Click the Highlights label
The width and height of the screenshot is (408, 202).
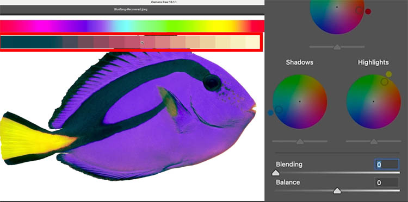click(373, 62)
